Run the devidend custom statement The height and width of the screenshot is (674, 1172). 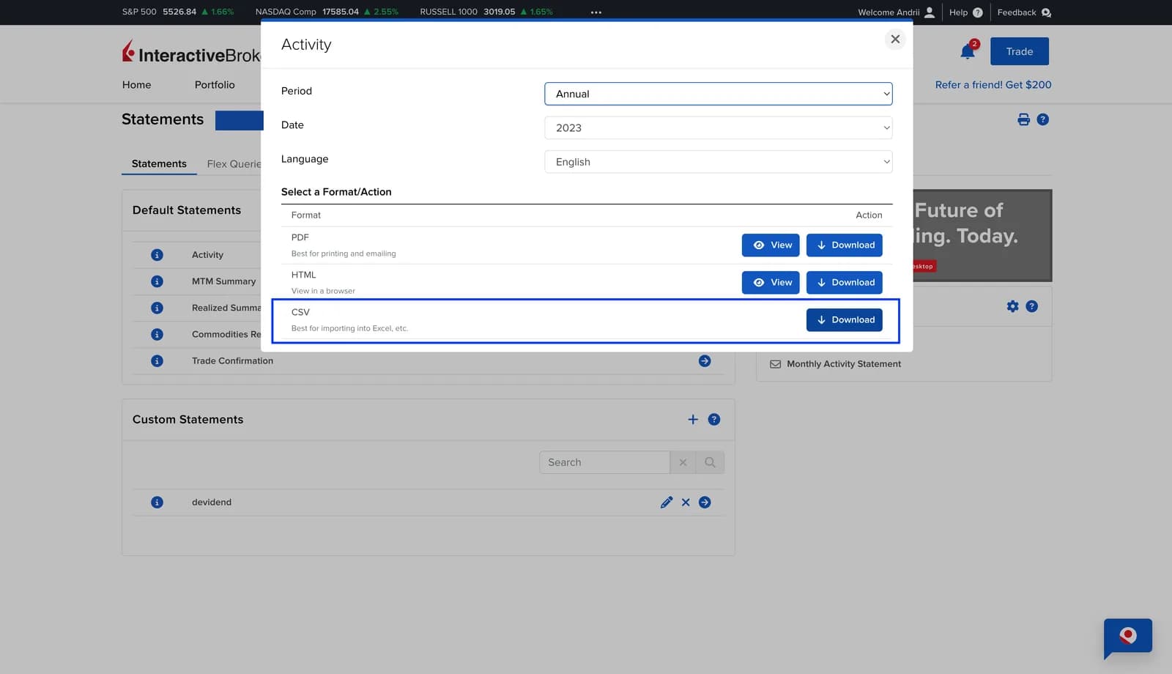point(705,503)
